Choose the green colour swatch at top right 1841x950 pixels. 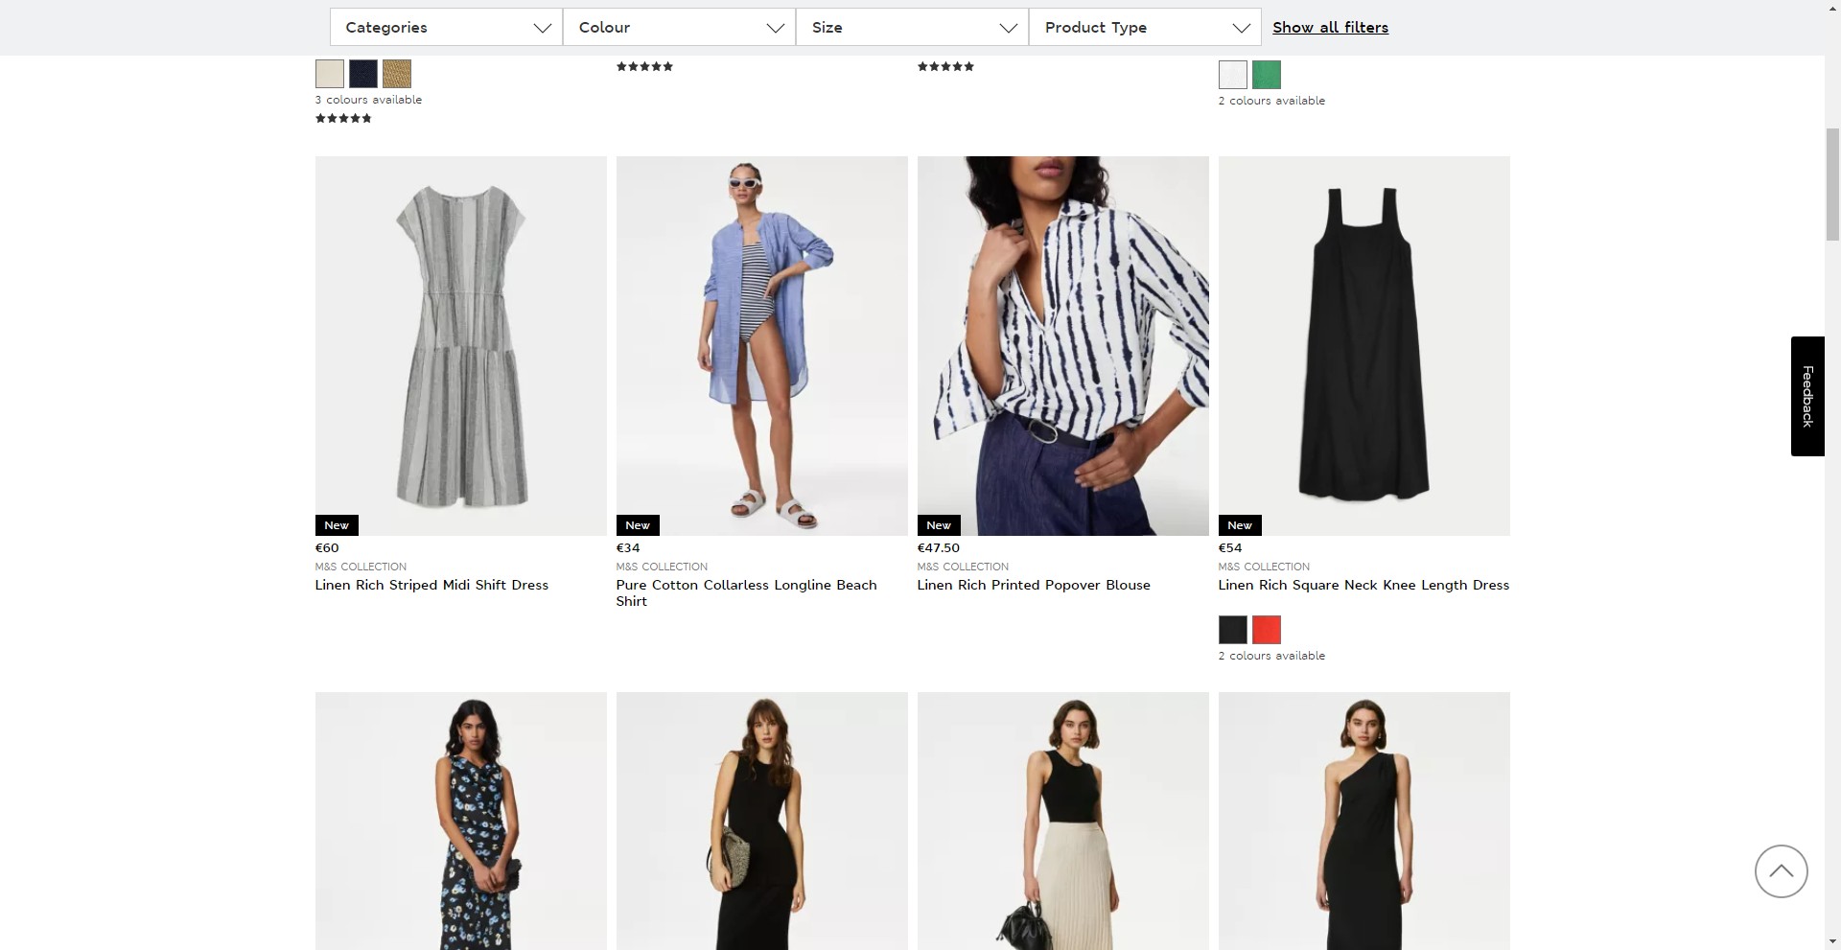click(1266, 75)
